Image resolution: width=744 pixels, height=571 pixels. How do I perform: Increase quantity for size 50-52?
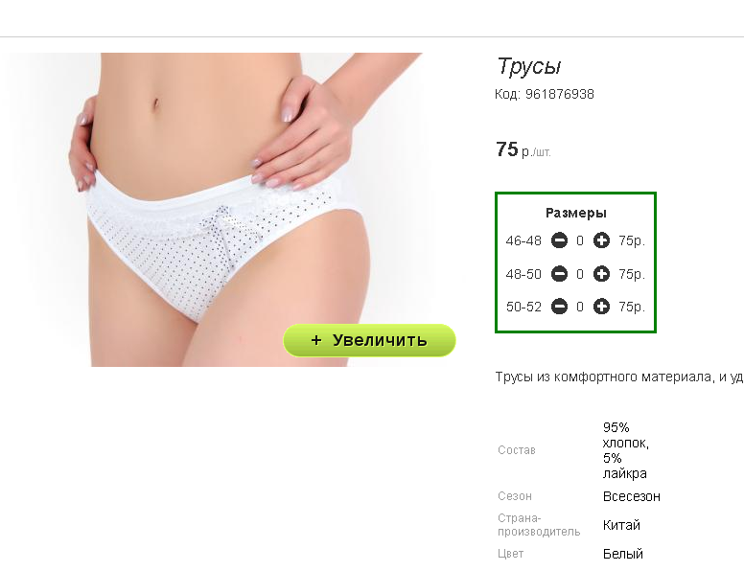(601, 307)
